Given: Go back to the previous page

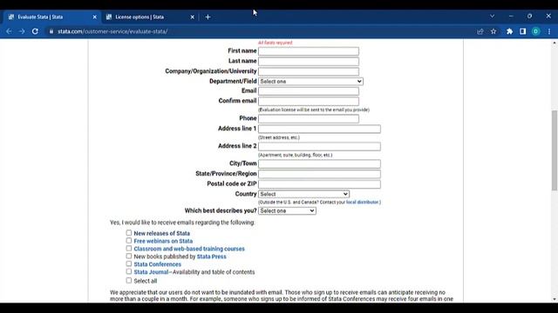Looking at the screenshot, I should 9,31.
